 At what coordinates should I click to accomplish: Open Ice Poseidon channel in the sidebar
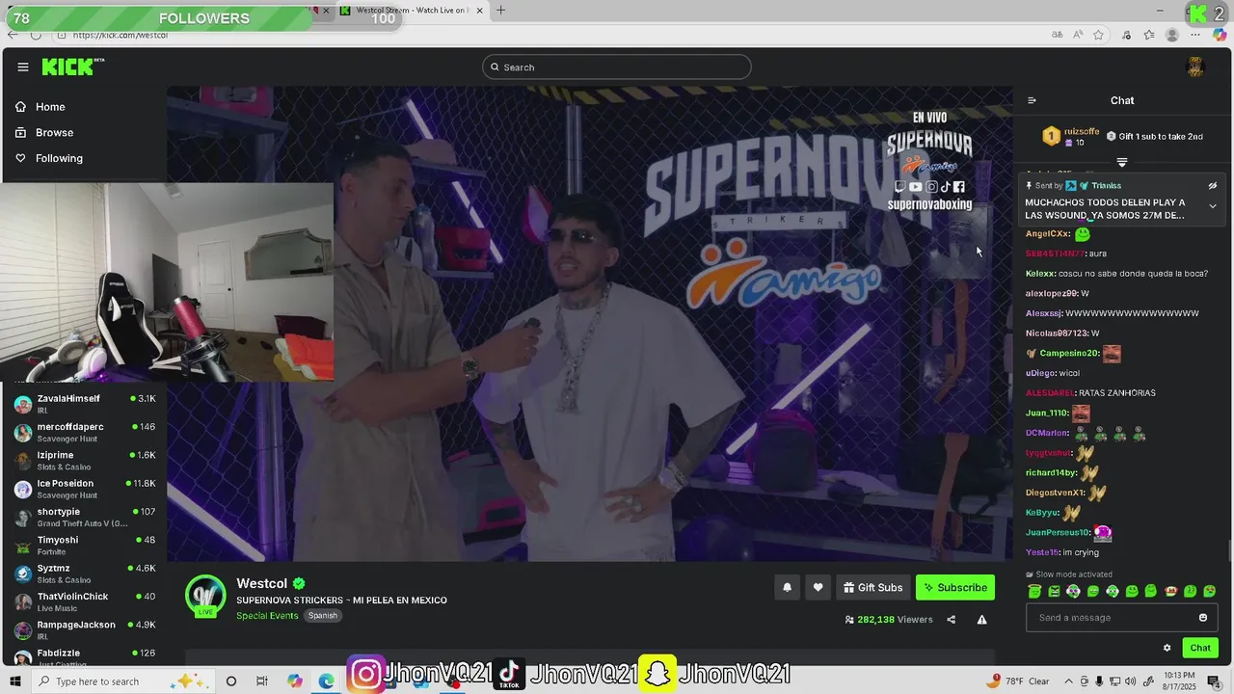pyautogui.click(x=84, y=489)
